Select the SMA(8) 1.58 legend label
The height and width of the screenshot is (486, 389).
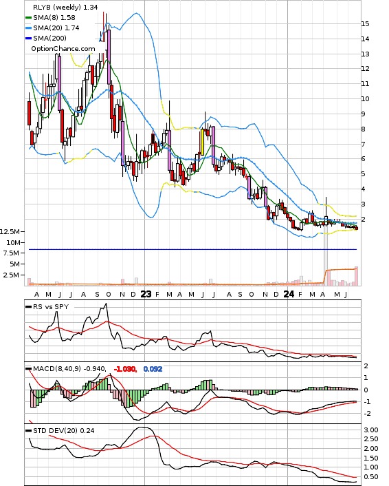tap(54, 18)
